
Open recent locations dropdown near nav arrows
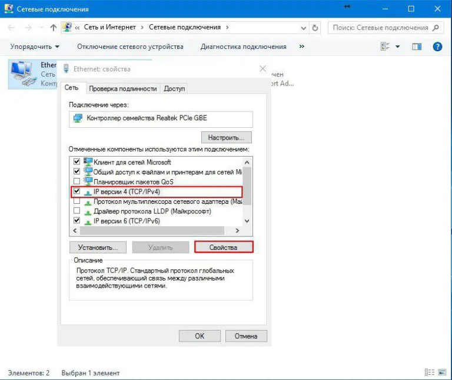point(42,28)
